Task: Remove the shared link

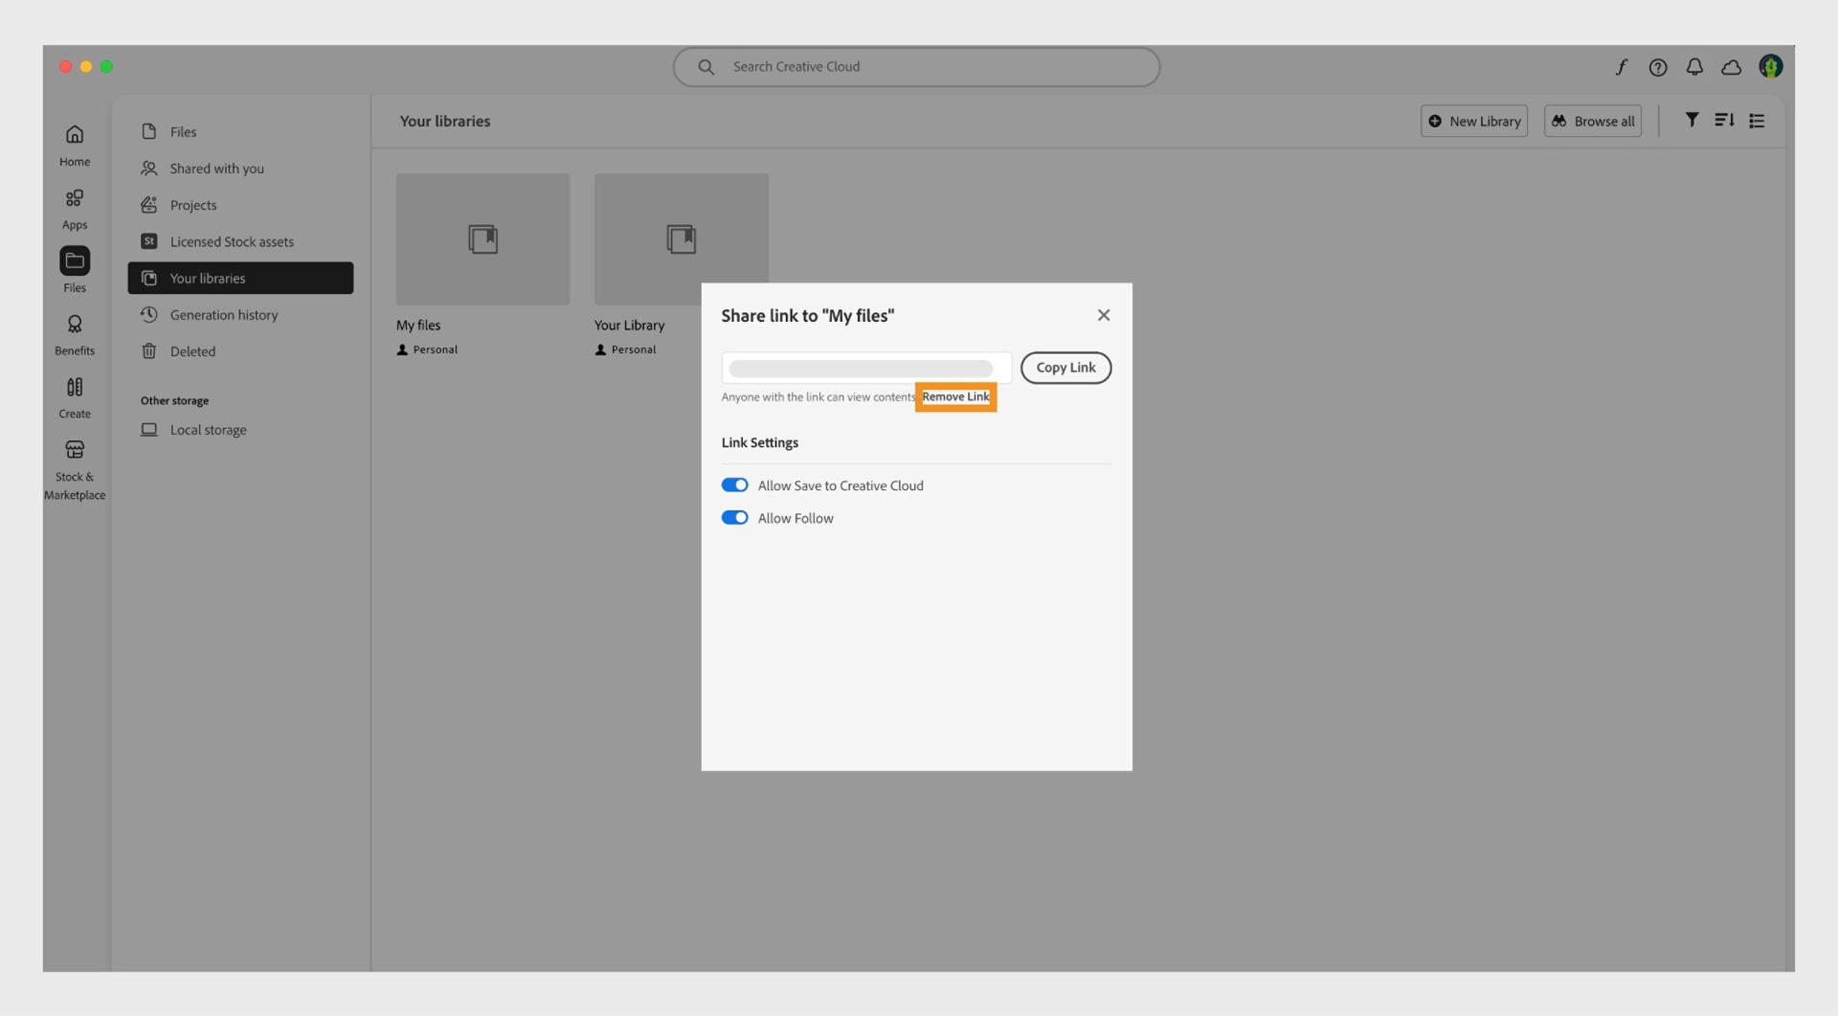Action: [x=954, y=396]
